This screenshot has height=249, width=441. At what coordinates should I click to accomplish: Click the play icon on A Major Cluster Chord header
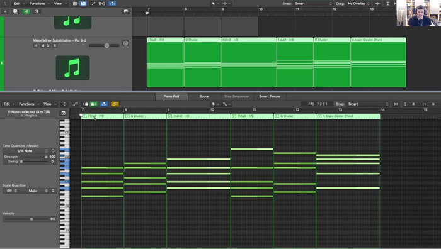tap(319, 116)
